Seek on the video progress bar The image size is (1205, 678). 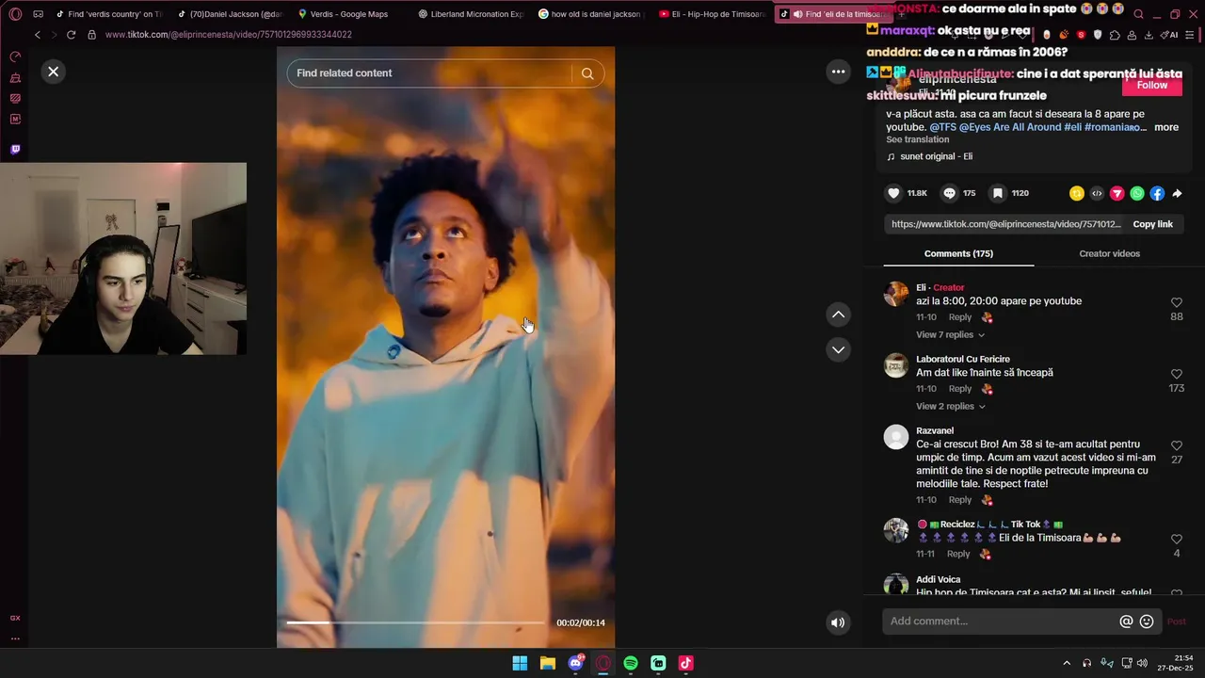[415, 622]
